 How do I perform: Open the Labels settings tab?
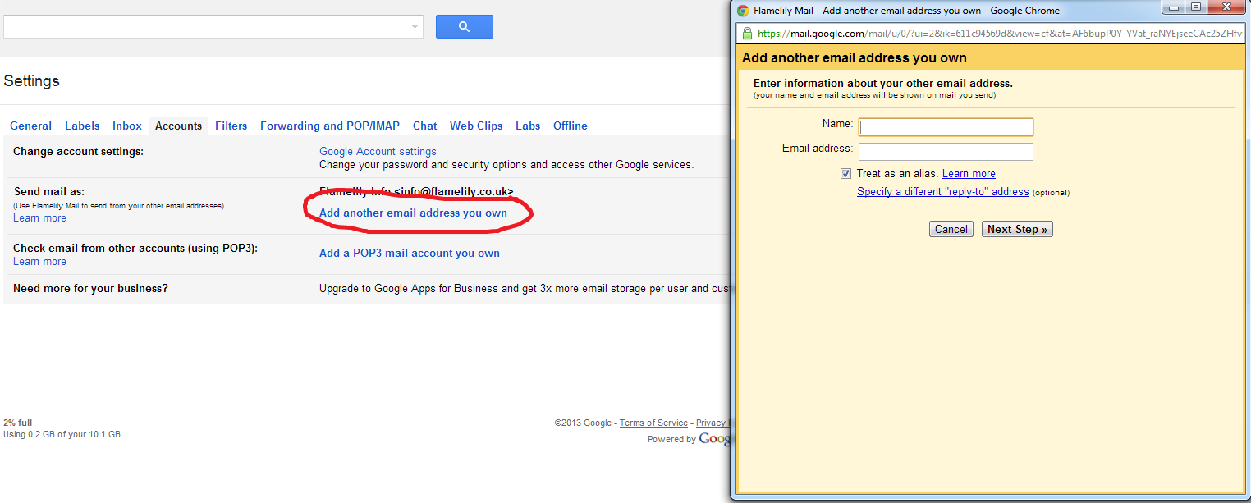point(82,126)
